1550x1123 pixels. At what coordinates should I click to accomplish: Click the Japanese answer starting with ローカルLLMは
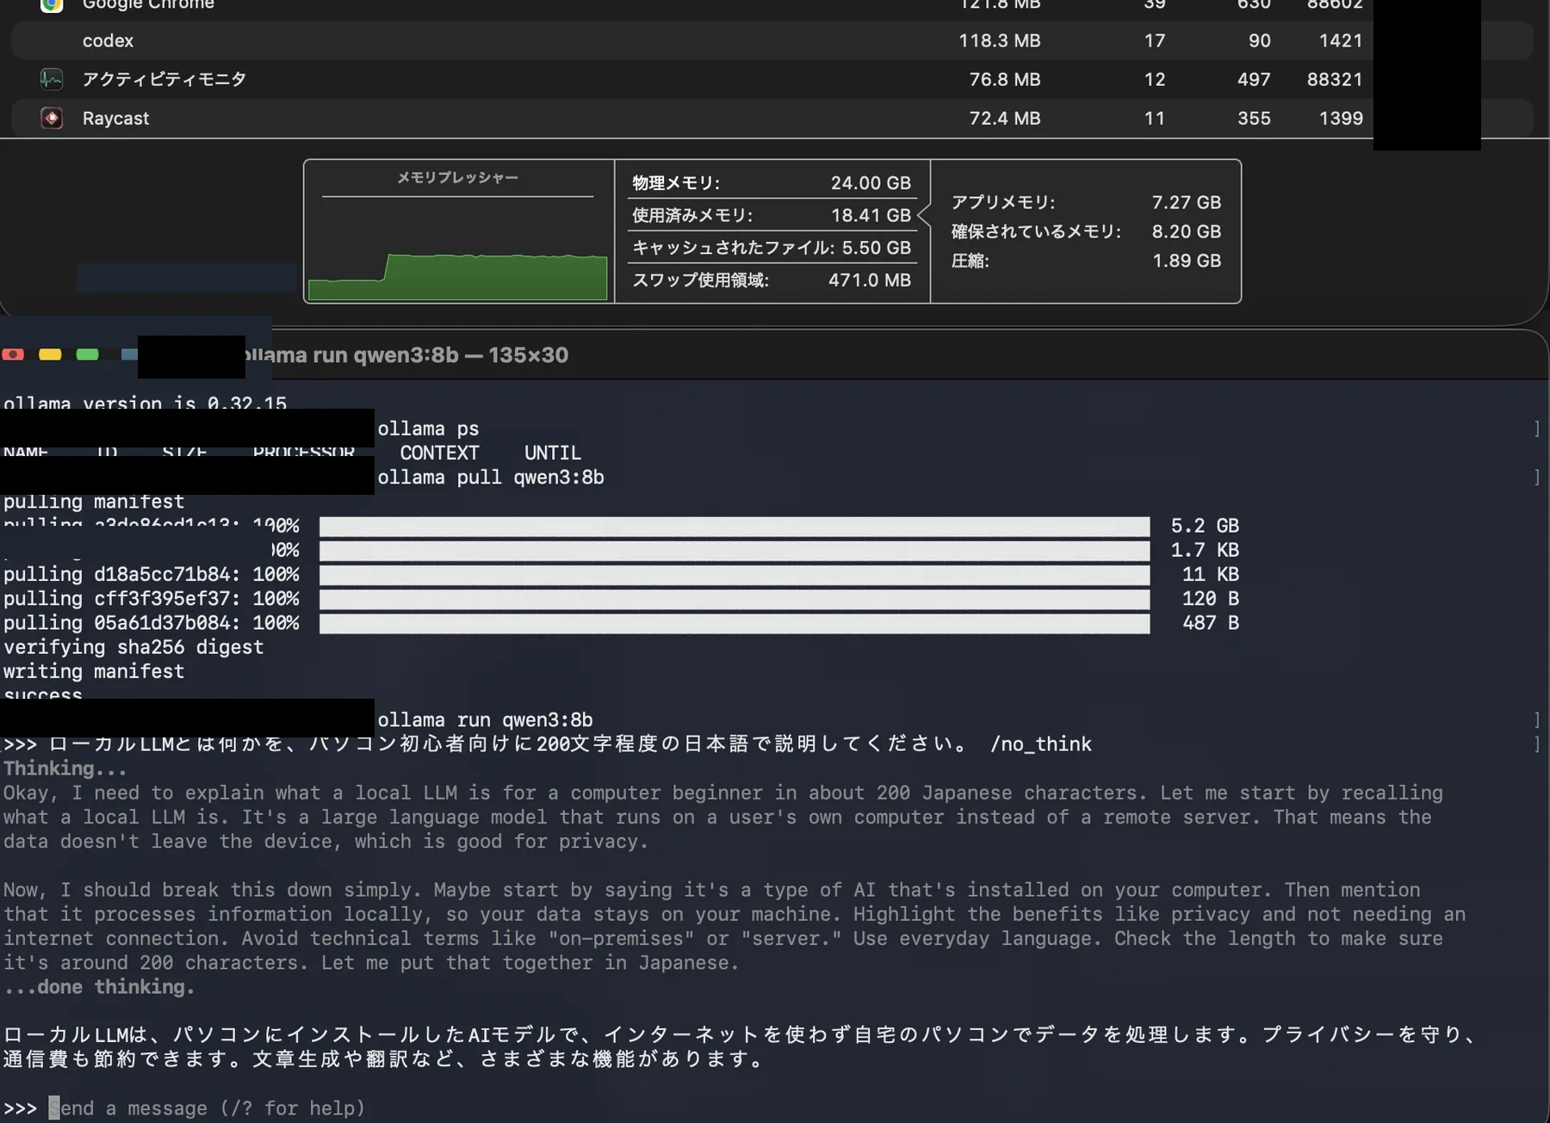pyautogui.click(x=741, y=1046)
